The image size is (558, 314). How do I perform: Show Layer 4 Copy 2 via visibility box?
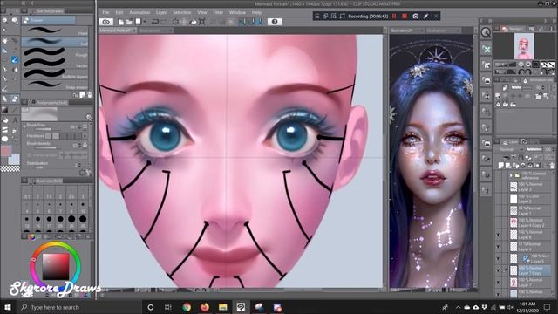498,223
